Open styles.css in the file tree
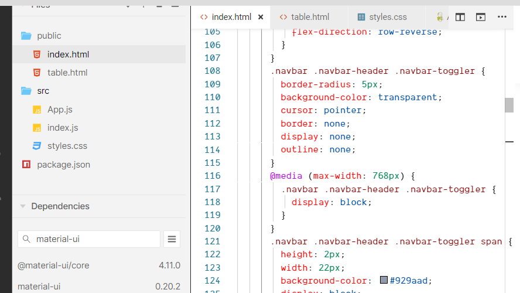Image resolution: width=520 pixels, height=293 pixels. tap(99, 146)
